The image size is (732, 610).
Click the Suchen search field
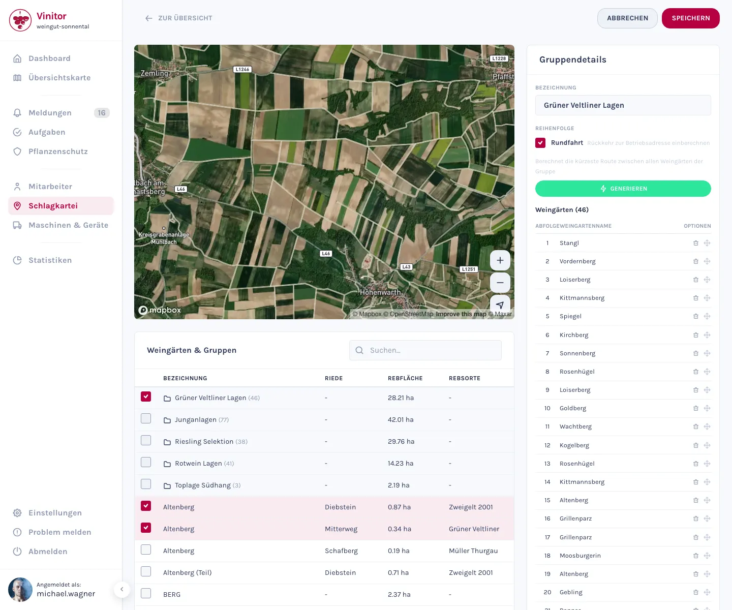425,350
